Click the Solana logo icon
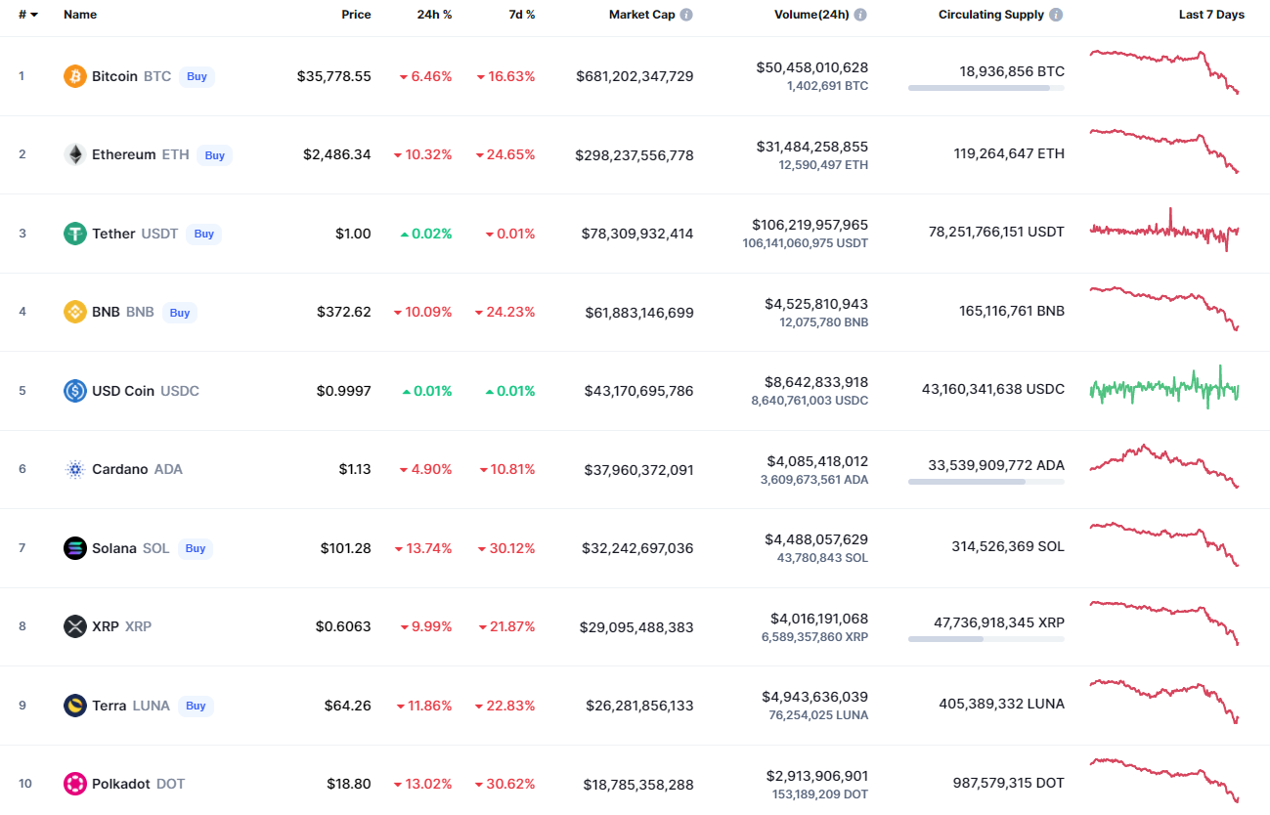This screenshot has width=1270, height=815. [x=75, y=548]
